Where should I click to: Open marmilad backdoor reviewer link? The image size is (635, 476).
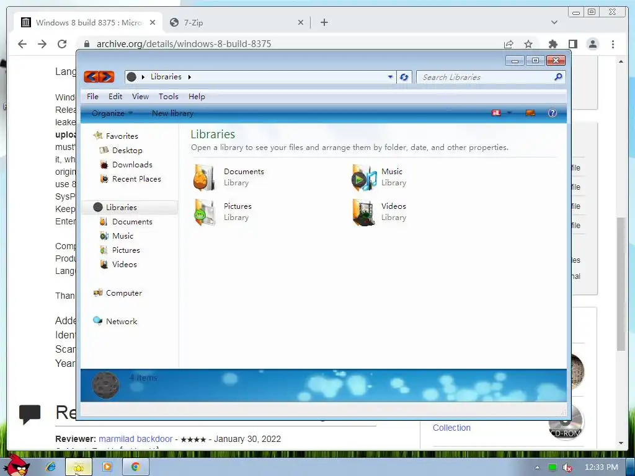(136, 439)
